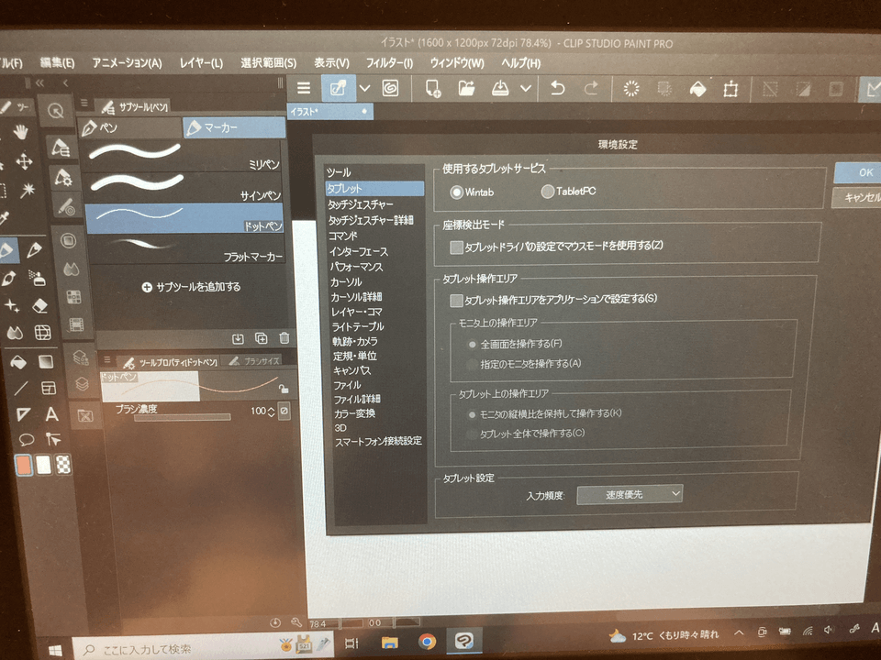Select the Frame border tool
881x660 pixels.
tap(49, 388)
